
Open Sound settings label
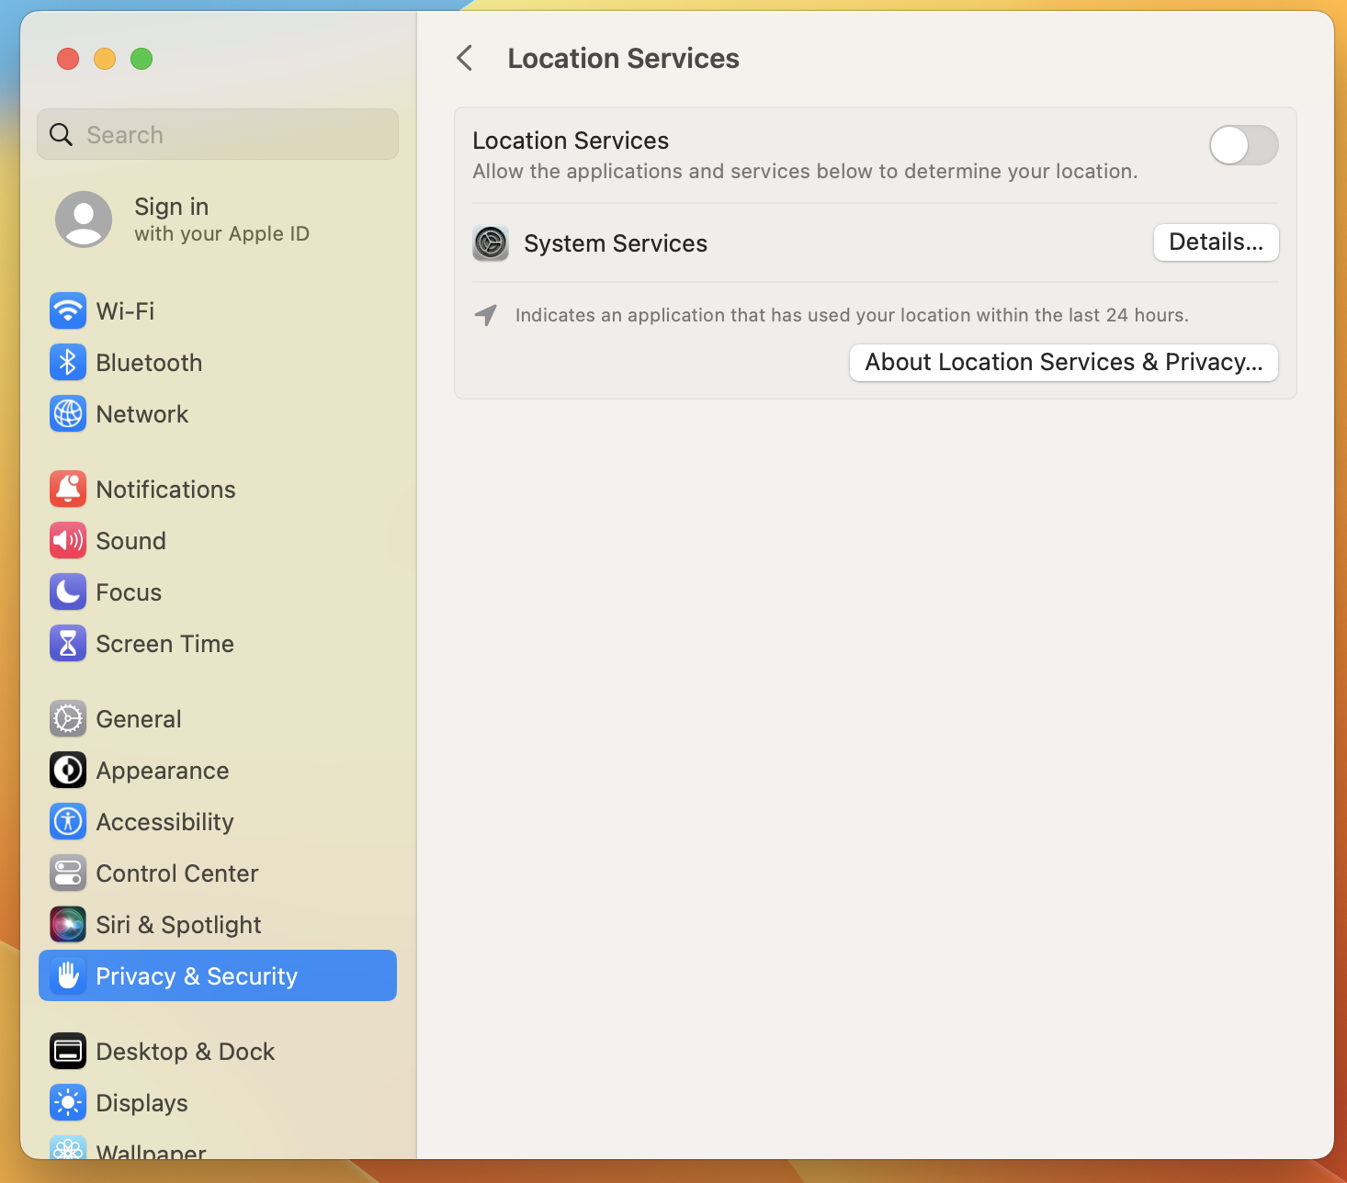click(x=130, y=541)
